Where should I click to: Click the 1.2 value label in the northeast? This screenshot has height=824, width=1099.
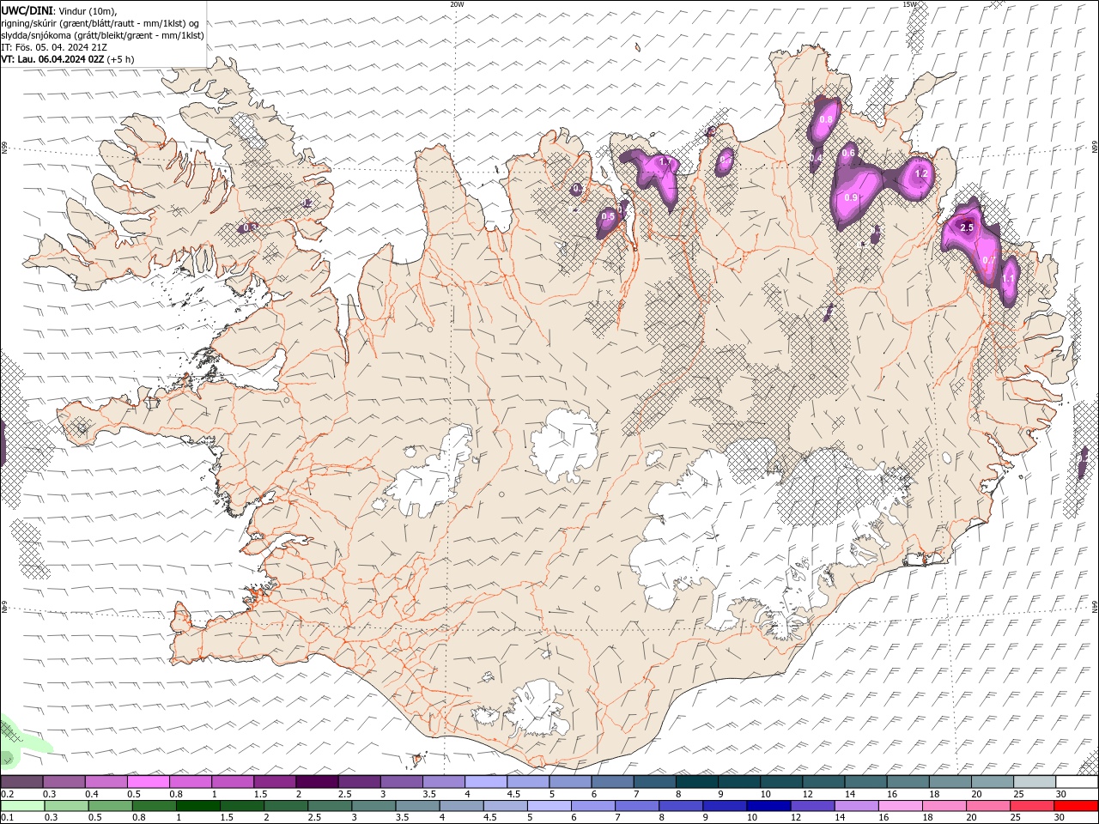click(922, 173)
